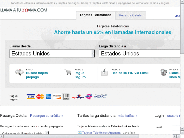Click the horizontal scrollbar thumb
Screen dimensions: 184x138
tap(71, 136)
